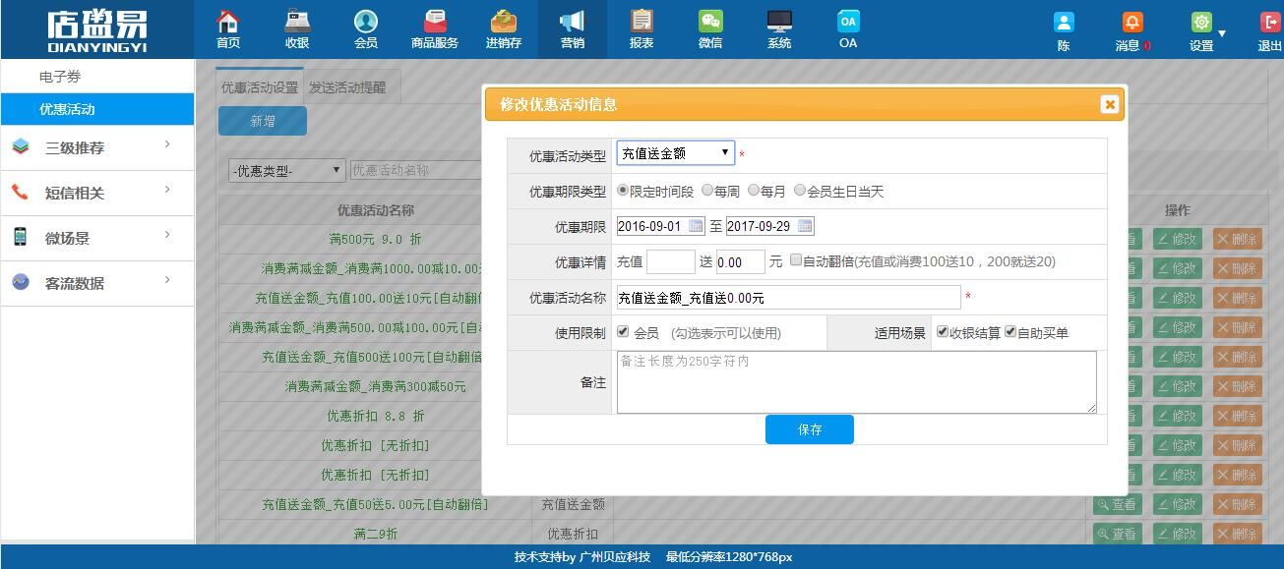Open the OA module icon
This screenshot has width=1284, height=569.
pos(848,21)
